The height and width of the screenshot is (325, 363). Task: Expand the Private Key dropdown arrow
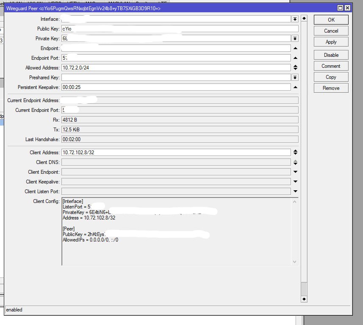(x=295, y=39)
